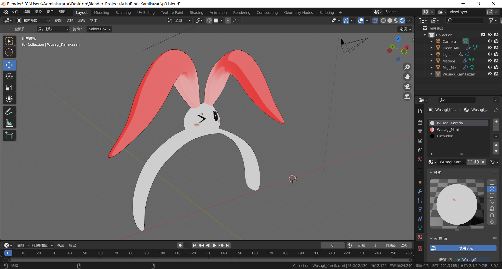Open the Select Box drag dropdown
Image resolution: width=502 pixels, height=269 pixels.
(99, 29)
